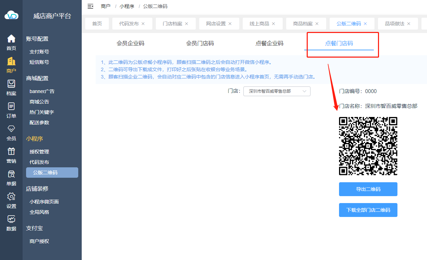Switch to the 点餐企业码 tab
The height and width of the screenshot is (260, 427).
point(269,43)
